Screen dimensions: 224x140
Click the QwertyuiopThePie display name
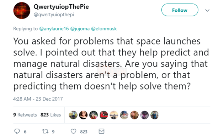click(x=61, y=7)
